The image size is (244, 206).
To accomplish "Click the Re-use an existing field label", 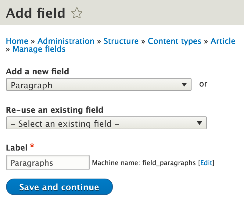I will click(x=55, y=110).
